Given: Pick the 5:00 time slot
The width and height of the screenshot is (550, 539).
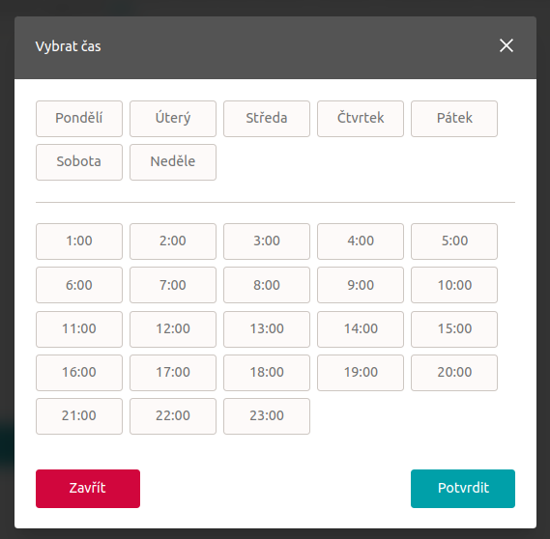Looking at the screenshot, I should tap(454, 241).
